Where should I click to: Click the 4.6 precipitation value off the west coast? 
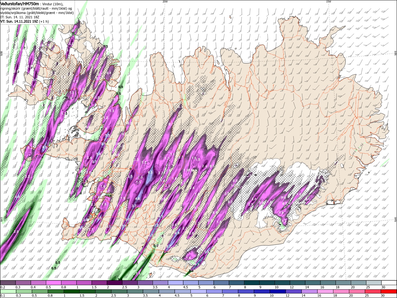17,196
